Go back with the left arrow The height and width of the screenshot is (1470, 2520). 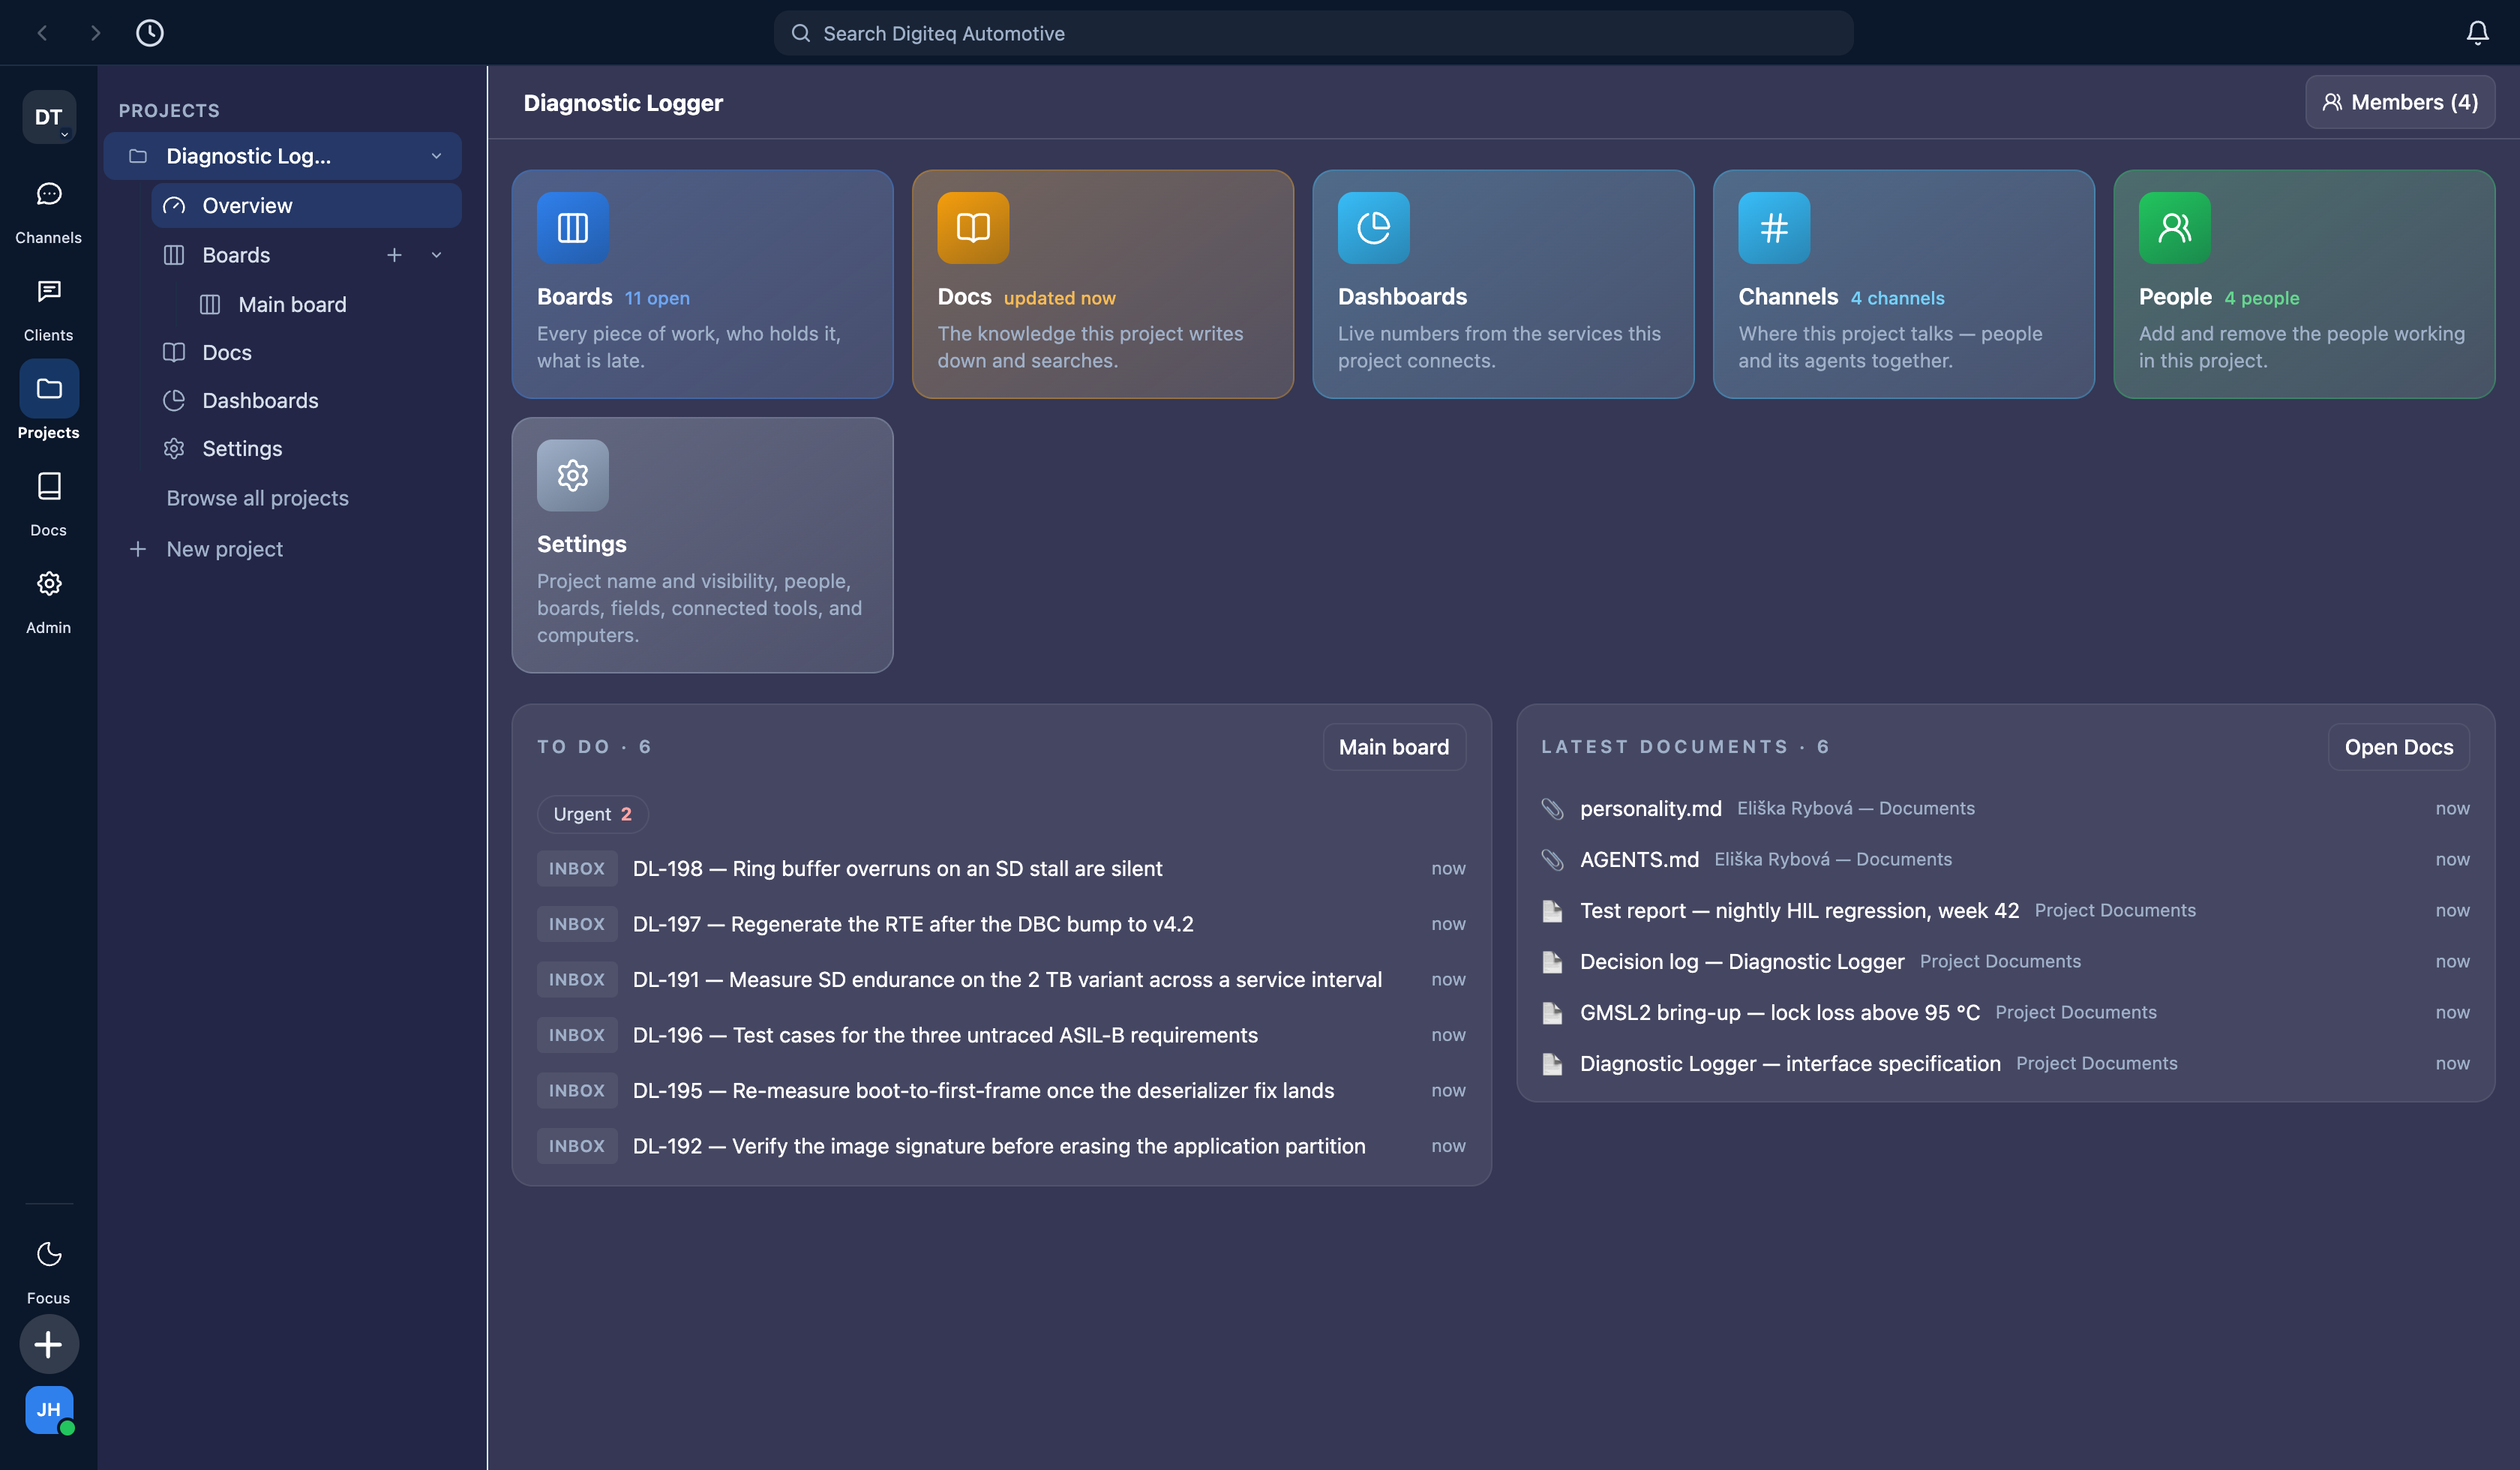pos(42,33)
